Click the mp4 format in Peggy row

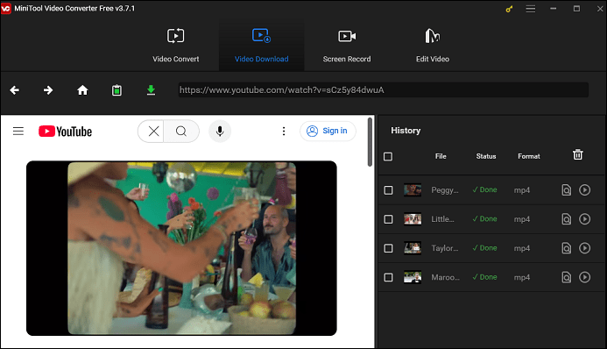click(522, 190)
